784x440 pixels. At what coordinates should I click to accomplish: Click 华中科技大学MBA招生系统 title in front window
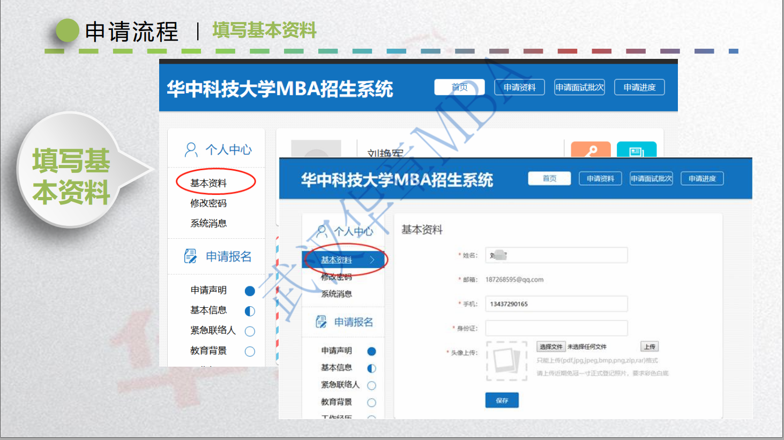(397, 180)
